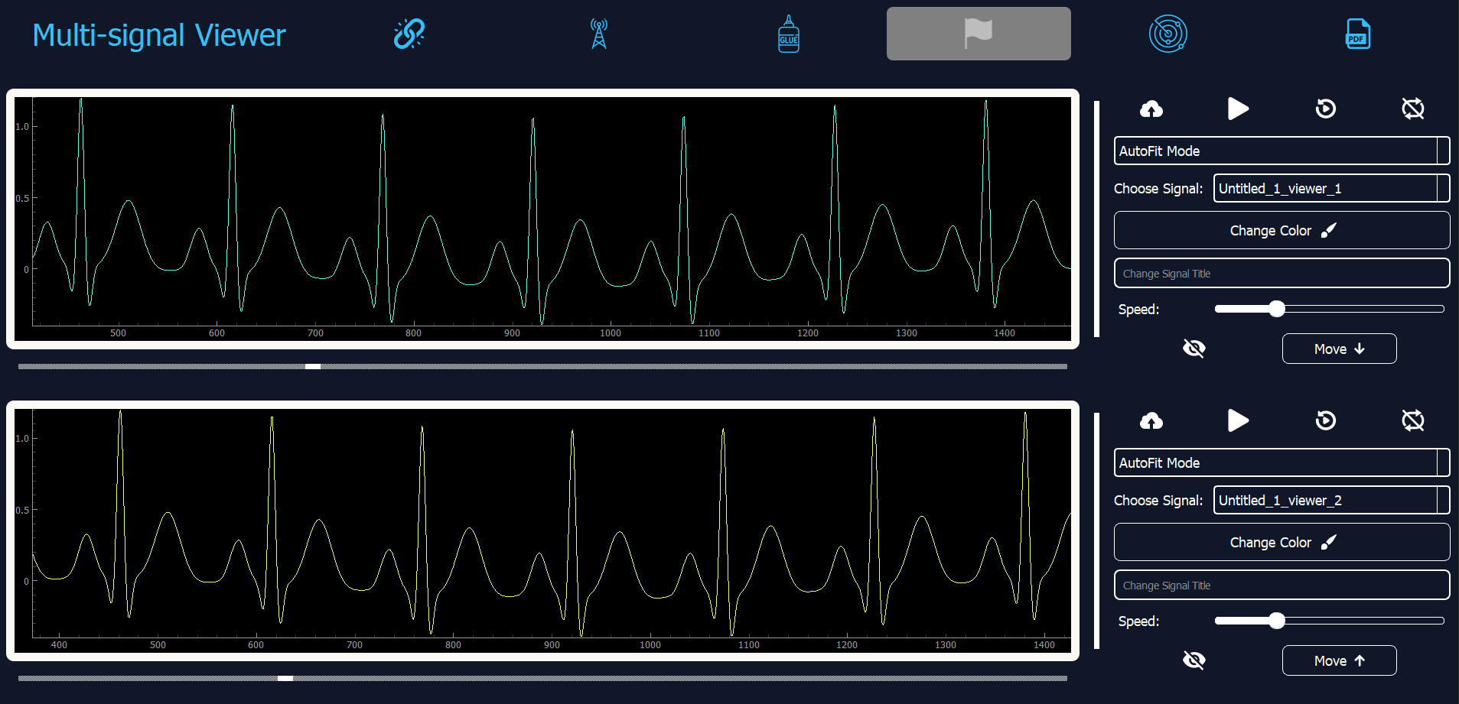The height and width of the screenshot is (704, 1459).
Task: Export report with the PDF icon
Action: 1358,34
